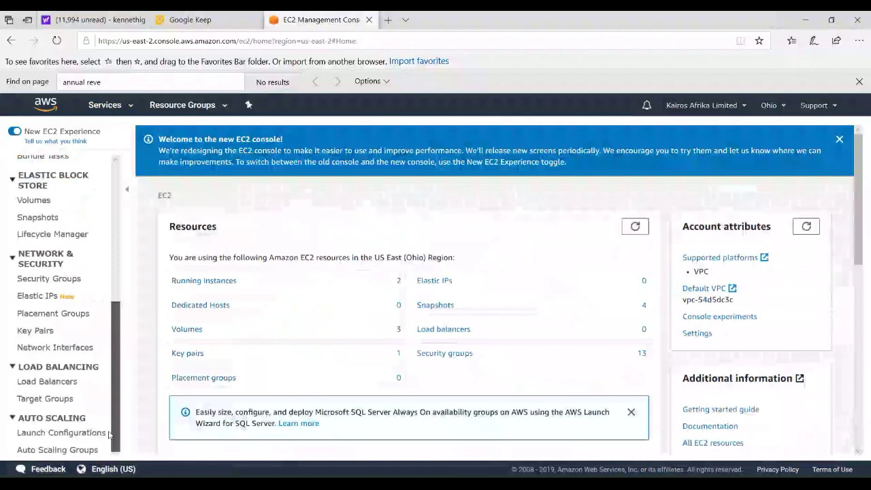
Task: Open the Kairos Afrika Limited account menu
Action: 706,105
